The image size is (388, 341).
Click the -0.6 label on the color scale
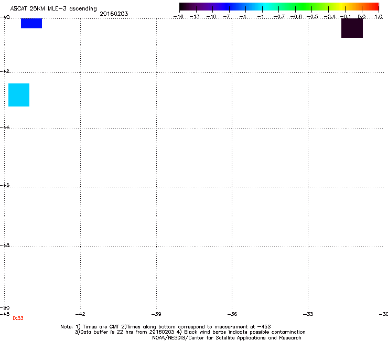point(296,17)
